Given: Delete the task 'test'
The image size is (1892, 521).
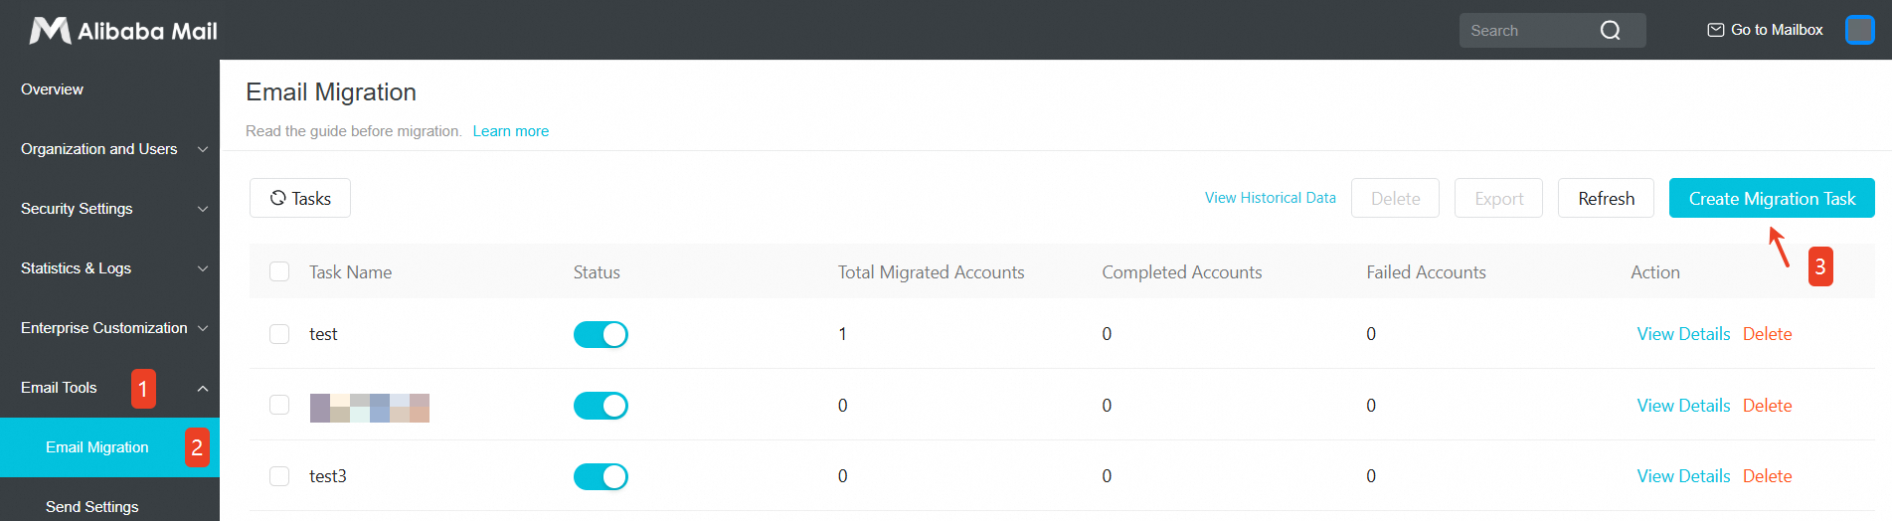Looking at the screenshot, I should (x=1767, y=334).
